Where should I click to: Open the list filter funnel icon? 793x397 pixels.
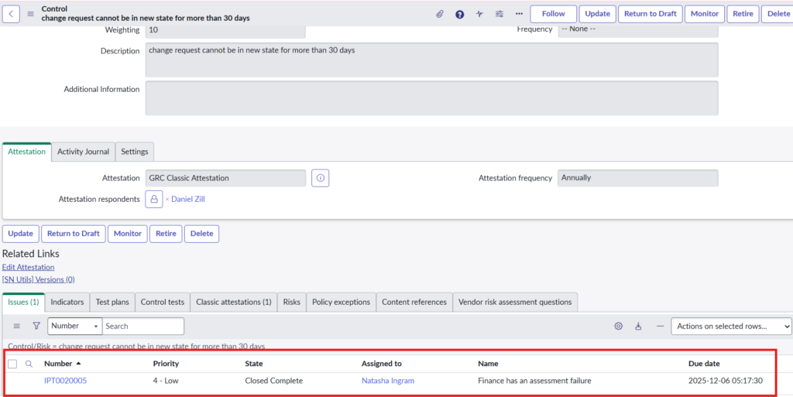pyautogui.click(x=36, y=326)
